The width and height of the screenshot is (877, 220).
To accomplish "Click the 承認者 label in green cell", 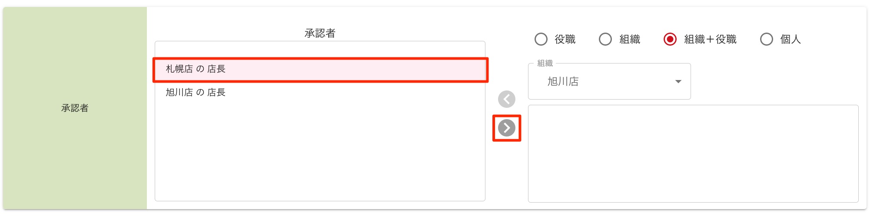I will click(x=75, y=108).
